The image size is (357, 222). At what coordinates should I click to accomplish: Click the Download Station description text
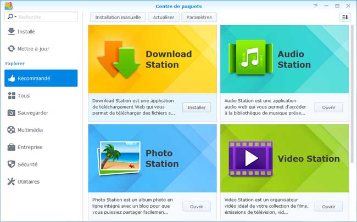(133, 107)
